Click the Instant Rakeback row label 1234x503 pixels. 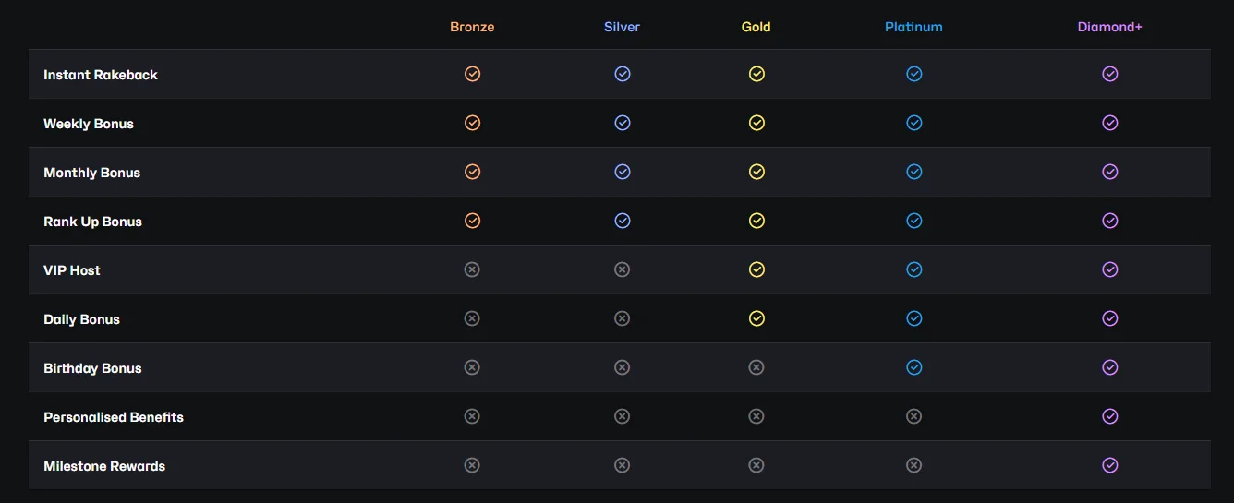101,75
